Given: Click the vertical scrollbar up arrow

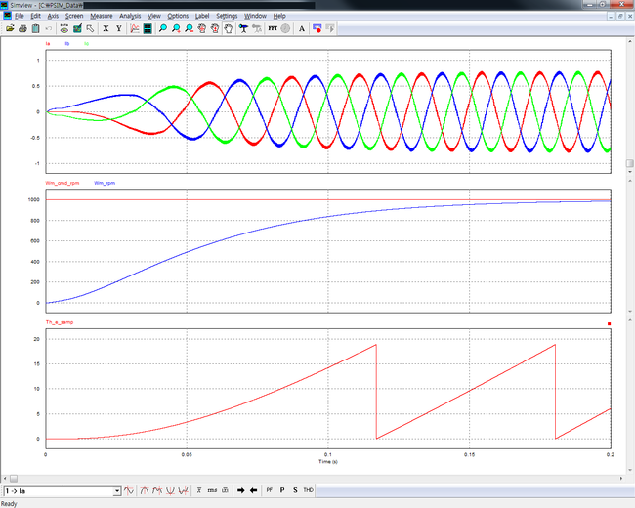Looking at the screenshot, I should pos(630,41).
